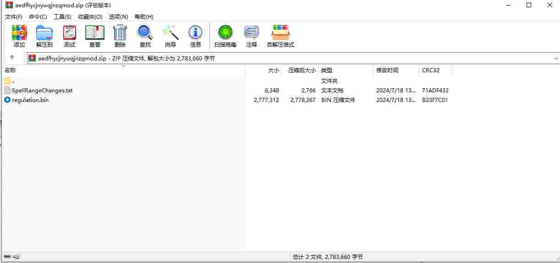
Task: Click the WinRAR title bar app icon
Action: click(9, 5)
